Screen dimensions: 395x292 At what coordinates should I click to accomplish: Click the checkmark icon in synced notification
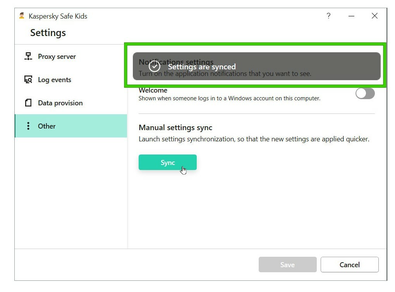(155, 66)
